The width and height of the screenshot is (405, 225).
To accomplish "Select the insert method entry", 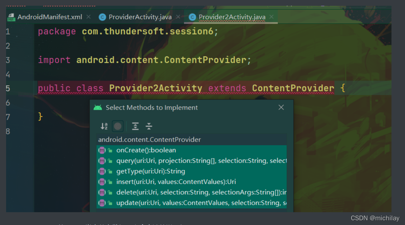I will point(192,182).
